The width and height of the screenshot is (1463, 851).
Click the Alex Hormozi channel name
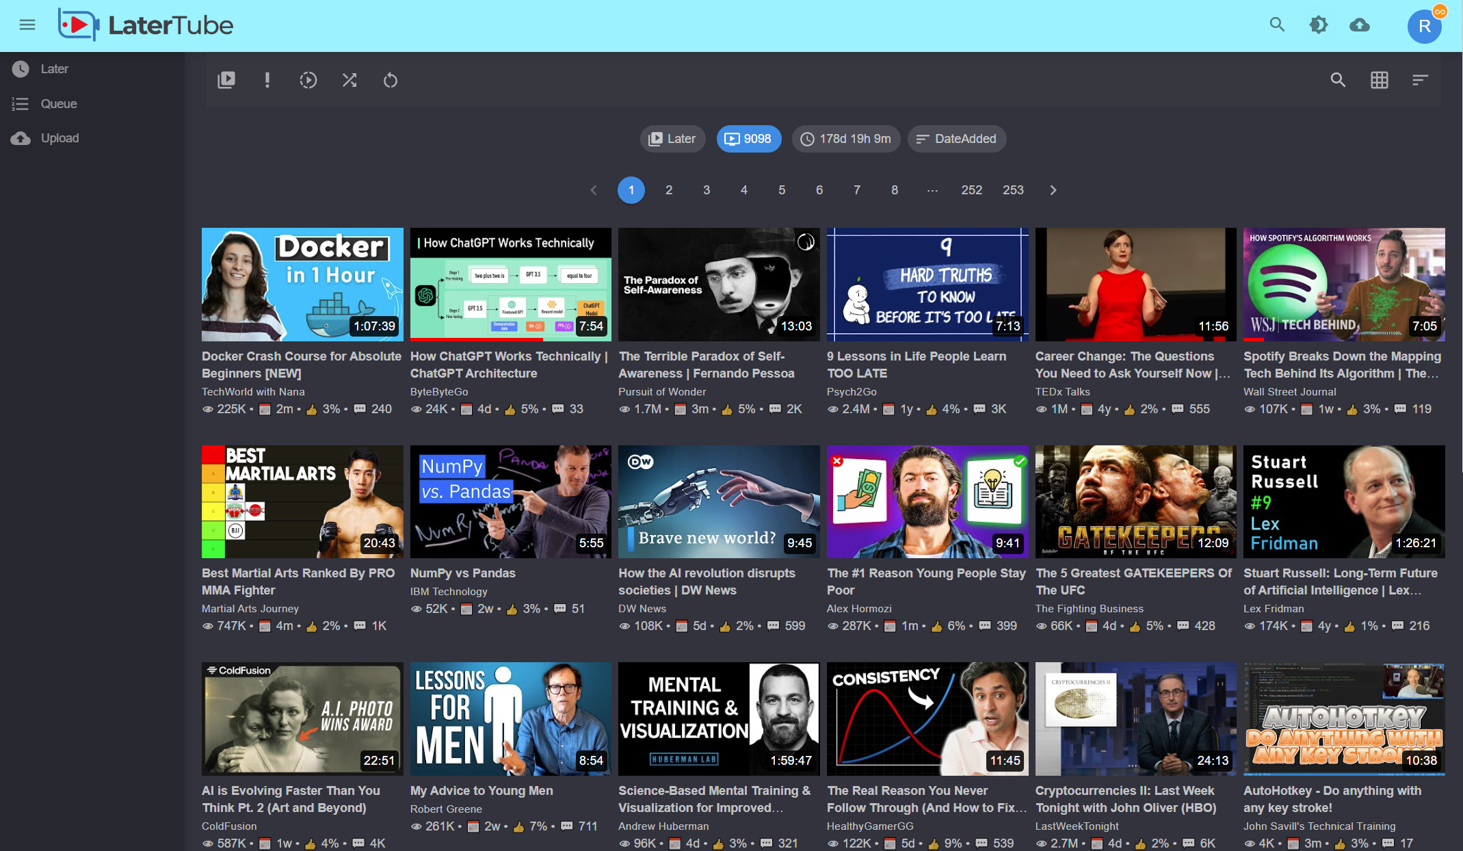[x=859, y=608]
